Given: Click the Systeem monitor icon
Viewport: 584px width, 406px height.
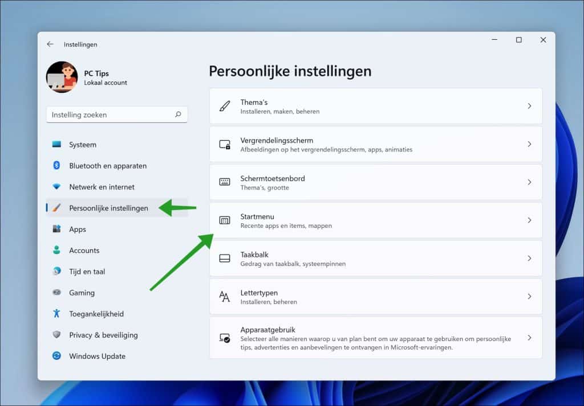Looking at the screenshot, I should click(x=56, y=144).
